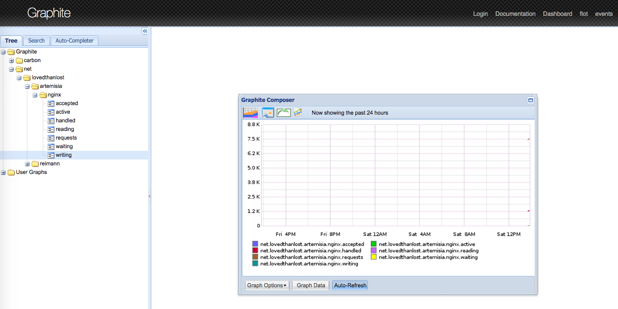Expand the User Graphs node

pos(4,172)
